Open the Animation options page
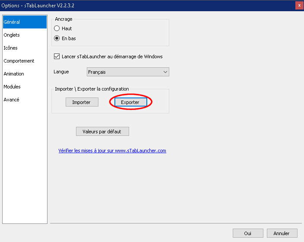304x242 pixels. (x=25, y=74)
